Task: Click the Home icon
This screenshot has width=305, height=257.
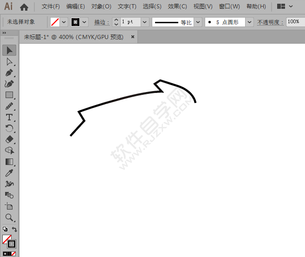Action: coord(24,7)
